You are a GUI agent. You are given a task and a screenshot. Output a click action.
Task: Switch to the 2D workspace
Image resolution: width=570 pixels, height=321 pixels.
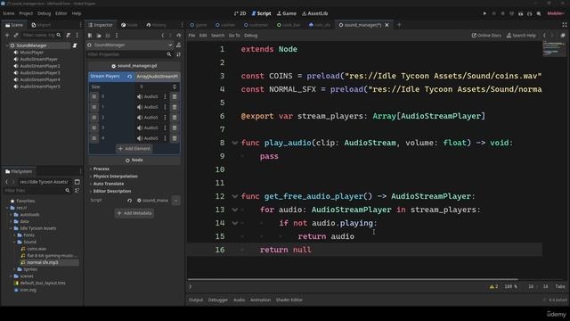point(240,13)
